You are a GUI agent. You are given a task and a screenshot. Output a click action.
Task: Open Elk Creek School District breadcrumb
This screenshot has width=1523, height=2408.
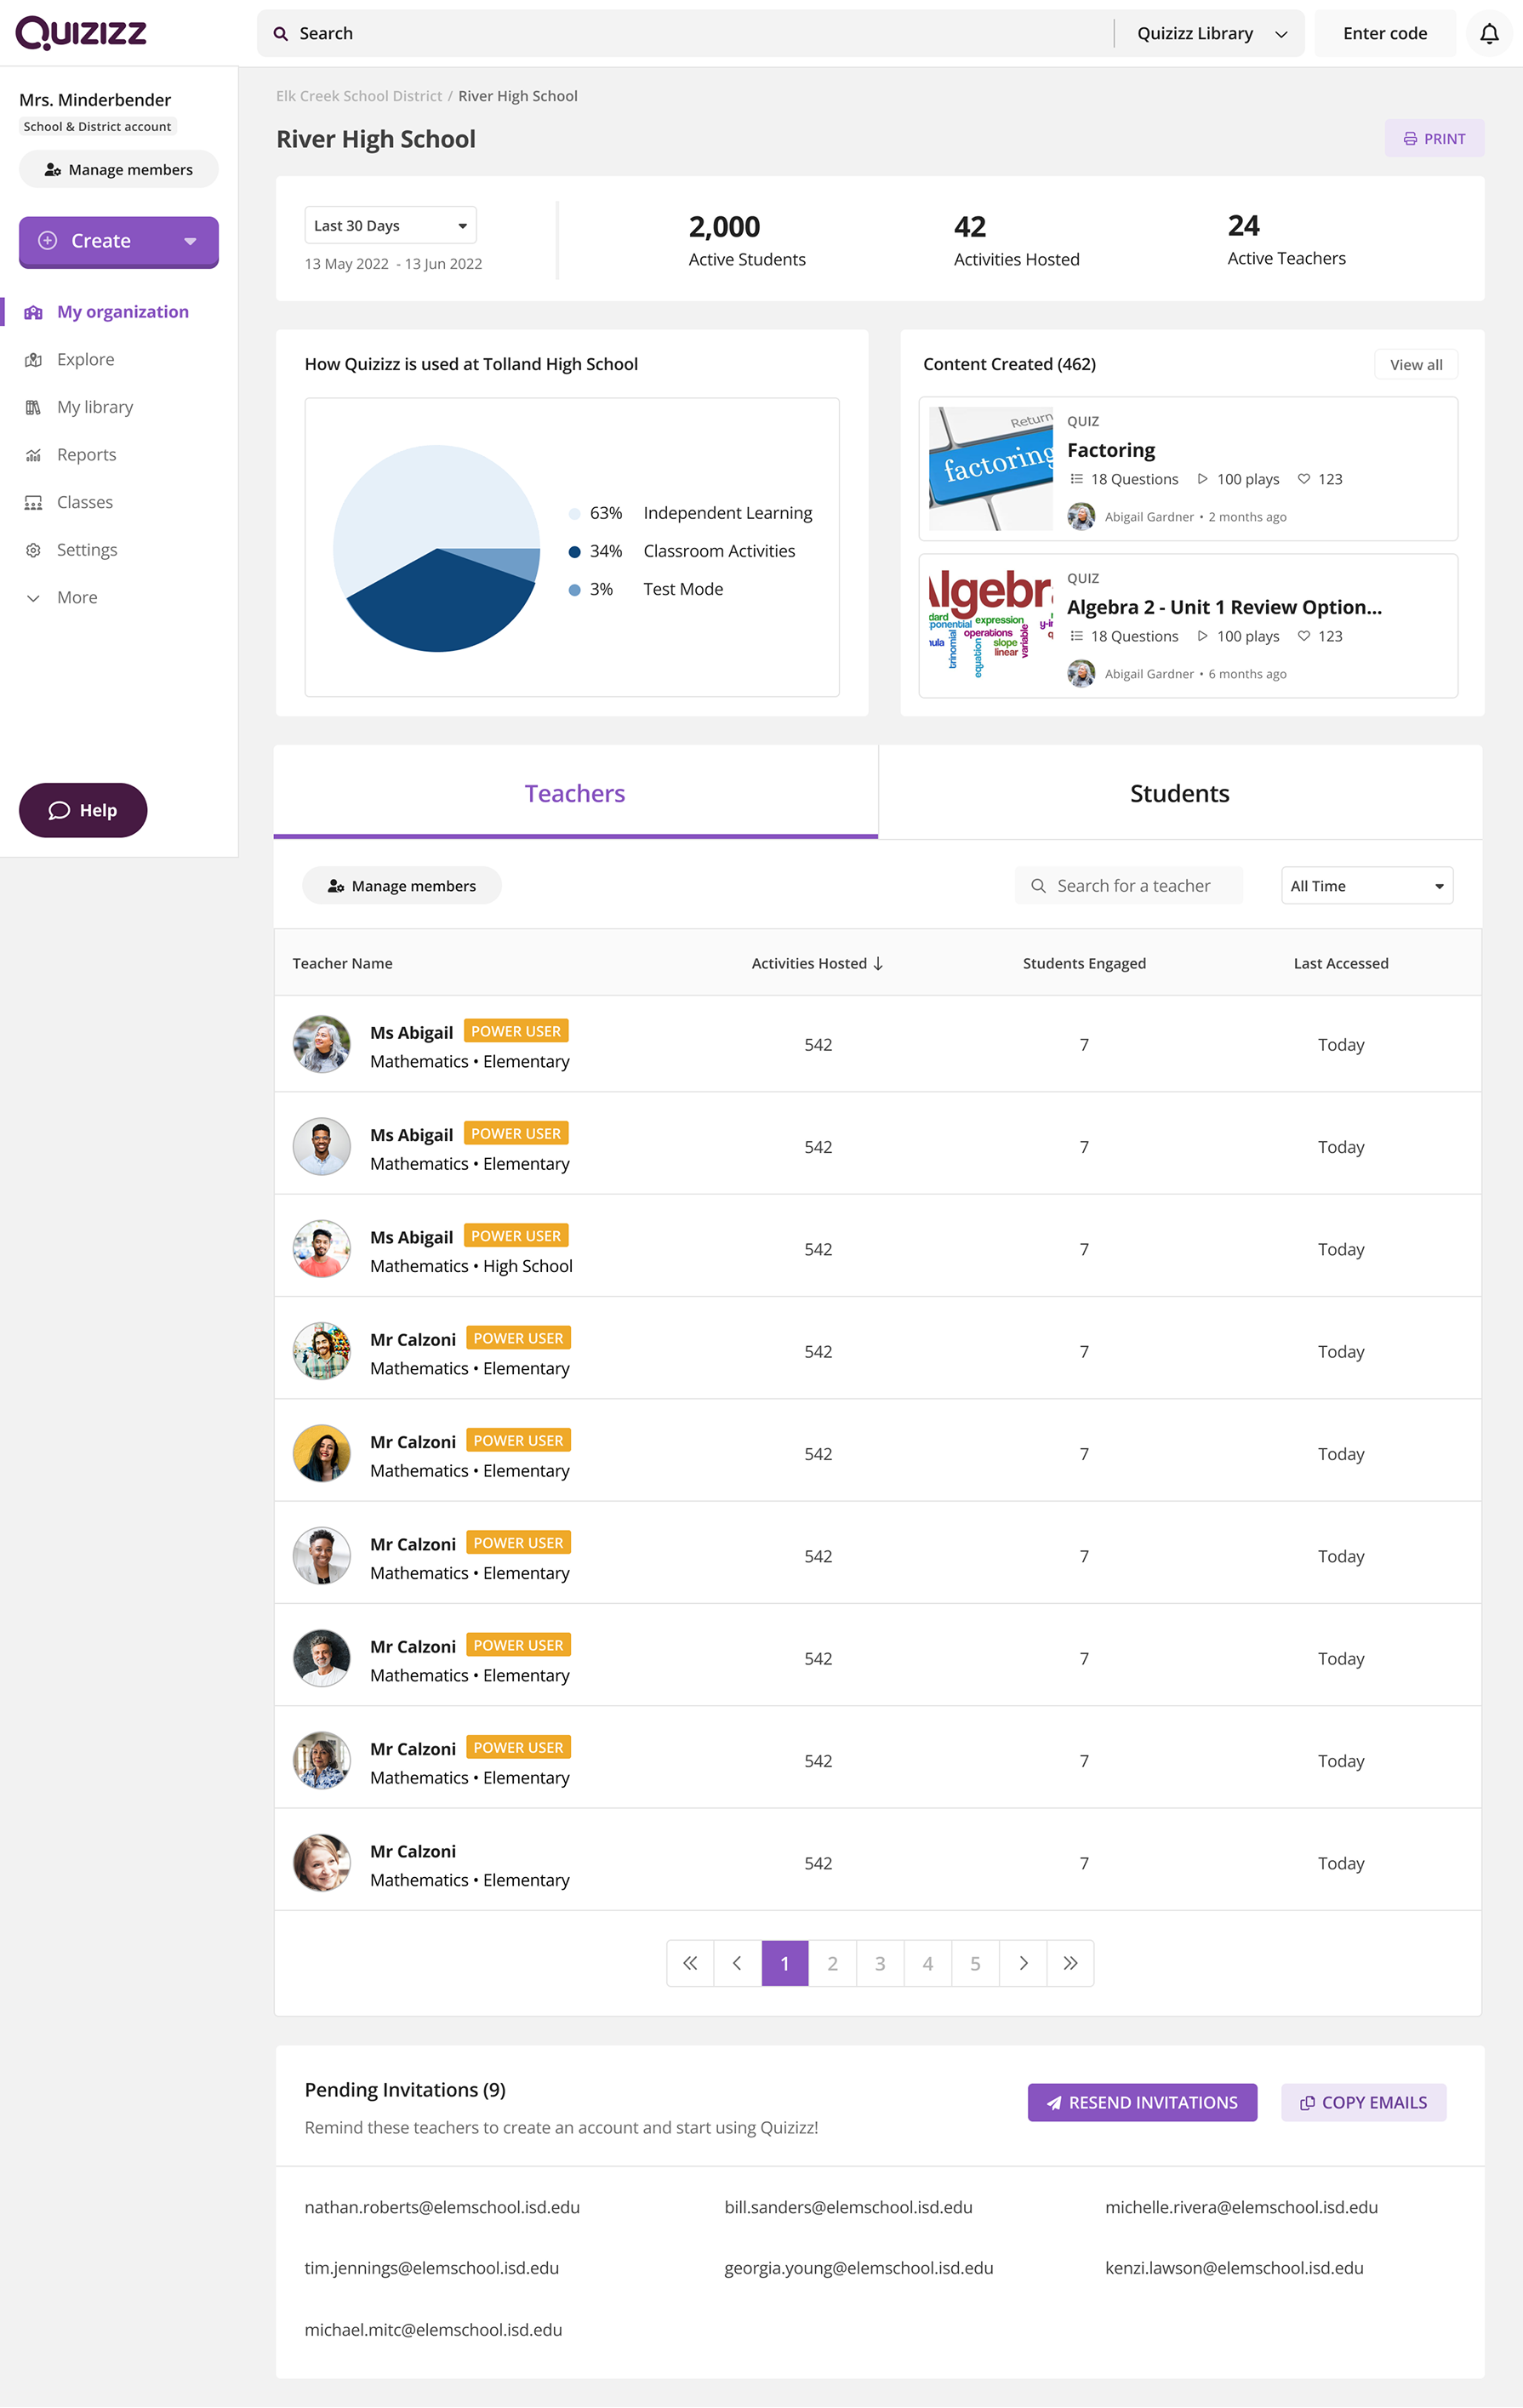tap(359, 96)
